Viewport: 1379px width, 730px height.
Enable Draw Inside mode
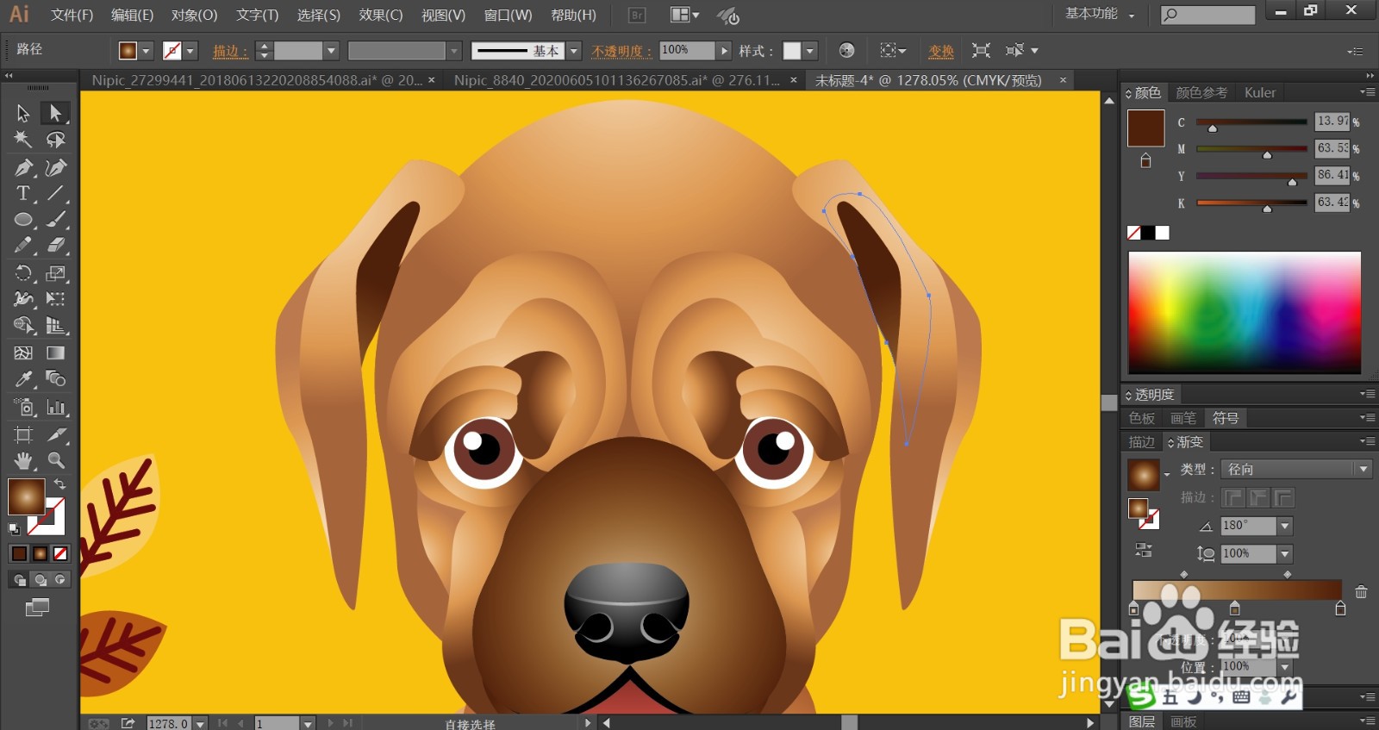(x=60, y=580)
